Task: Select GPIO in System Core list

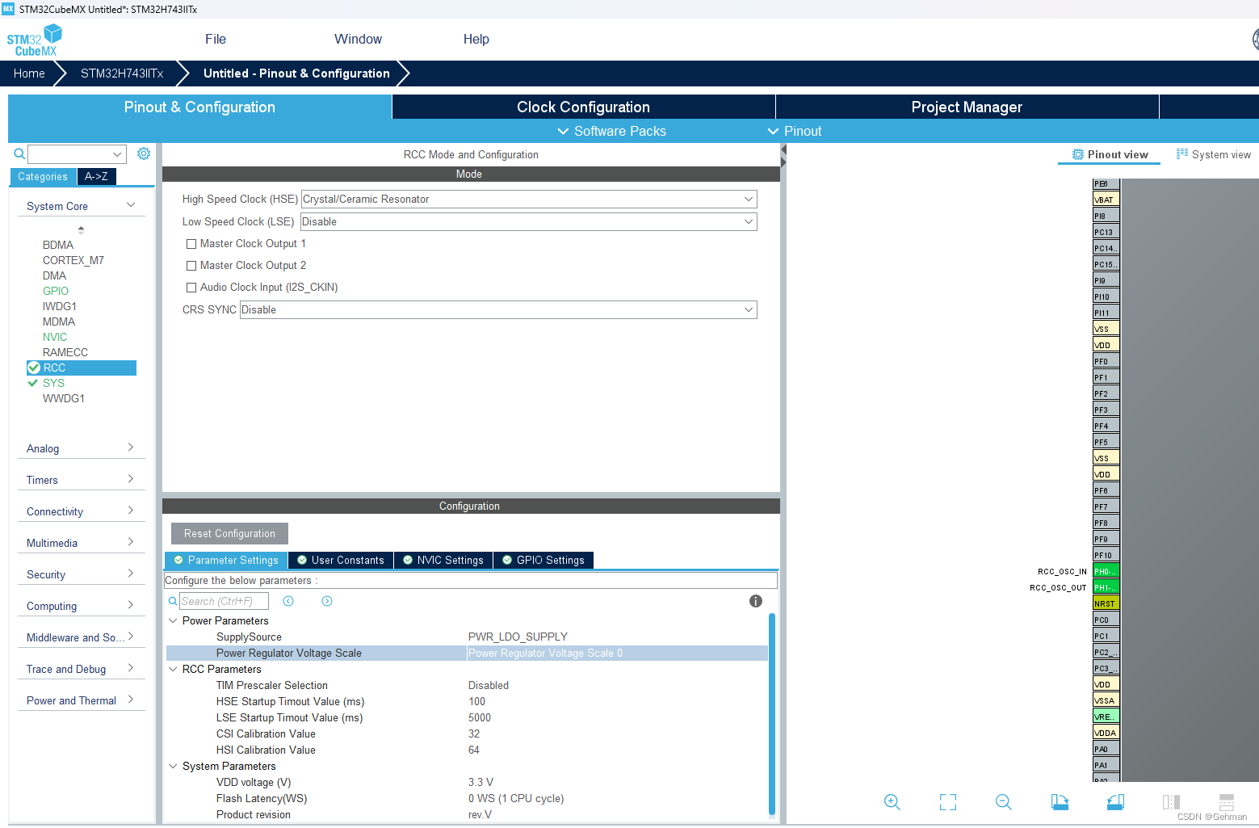Action: [x=56, y=291]
